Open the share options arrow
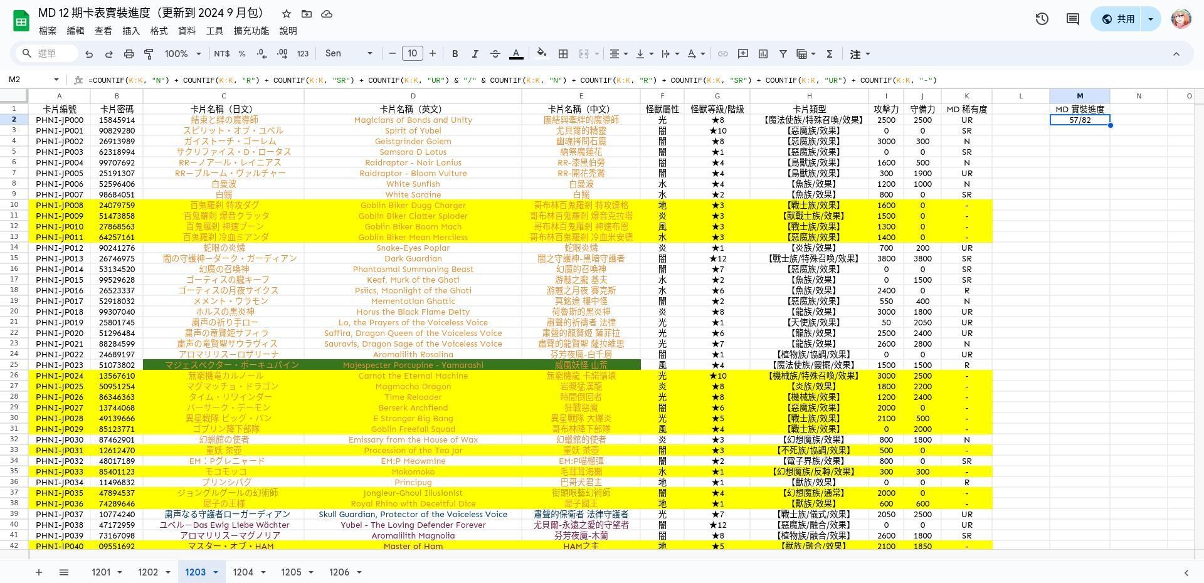Image resolution: width=1204 pixels, height=583 pixels. pos(1151,19)
